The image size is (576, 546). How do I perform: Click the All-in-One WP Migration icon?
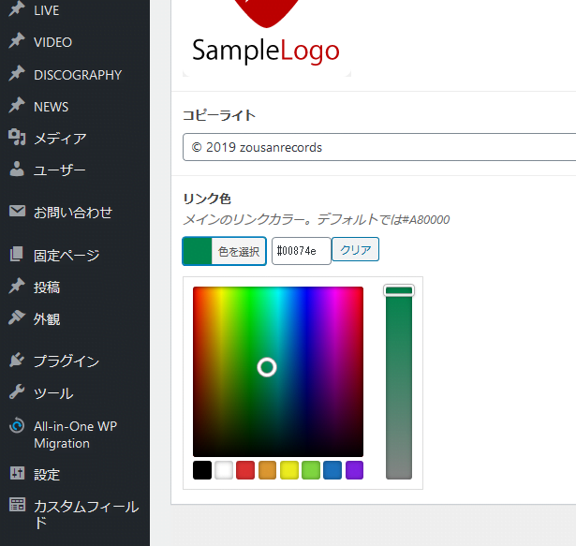pos(17,426)
